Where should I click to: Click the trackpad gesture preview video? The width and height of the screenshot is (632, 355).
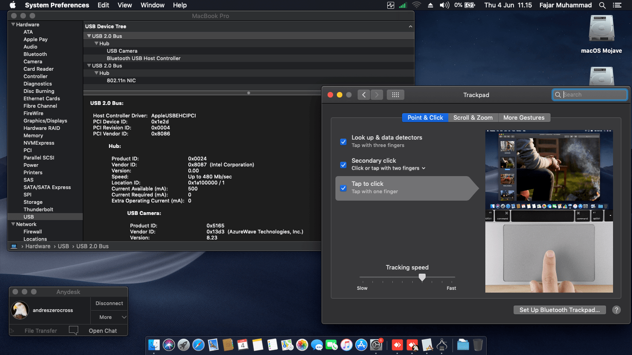point(549,211)
